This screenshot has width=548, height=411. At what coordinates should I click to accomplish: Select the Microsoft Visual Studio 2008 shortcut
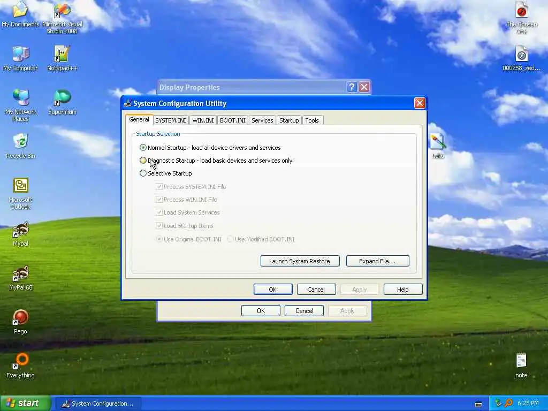point(62,18)
